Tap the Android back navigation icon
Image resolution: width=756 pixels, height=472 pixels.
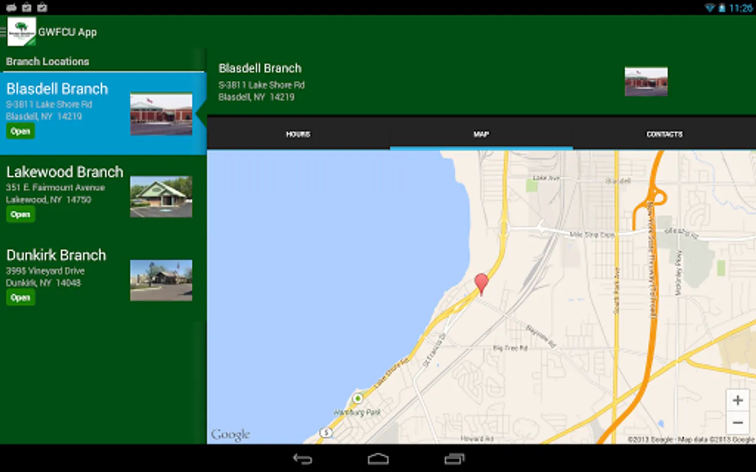coord(302,459)
